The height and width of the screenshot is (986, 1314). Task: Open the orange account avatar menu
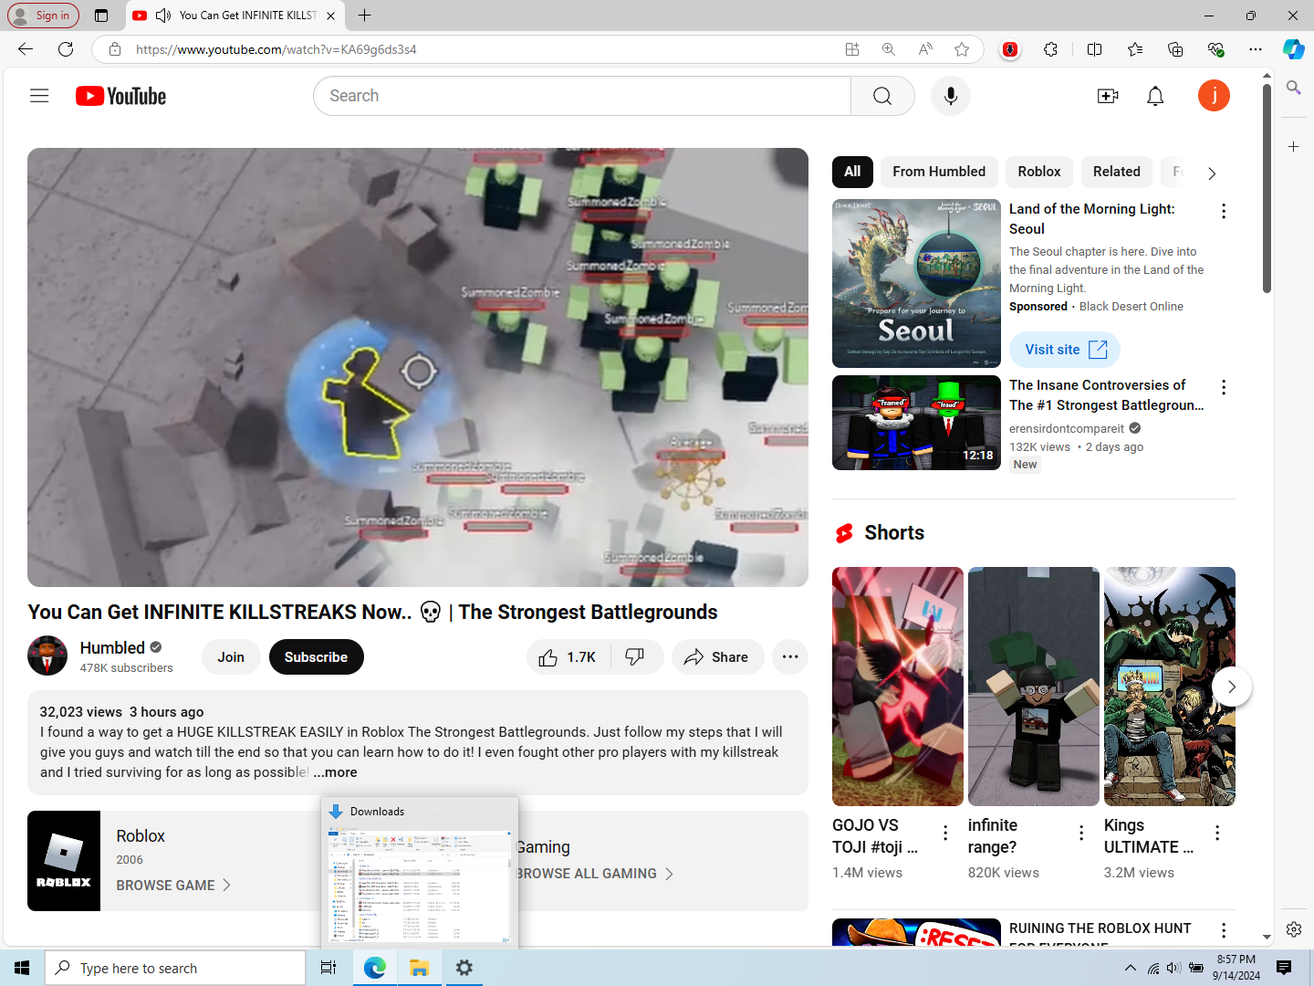coord(1214,96)
